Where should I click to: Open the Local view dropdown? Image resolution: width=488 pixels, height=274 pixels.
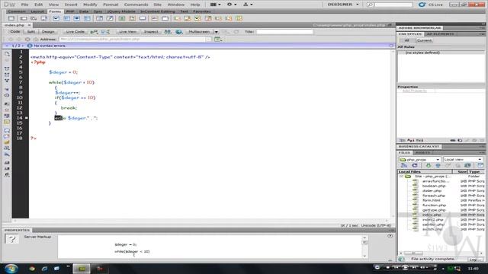tap(463, 159)
